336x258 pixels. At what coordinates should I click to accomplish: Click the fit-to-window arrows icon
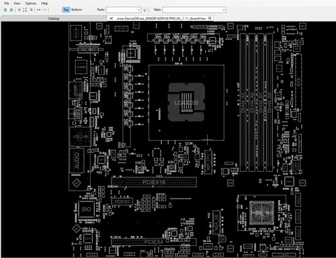coord(25,9)
